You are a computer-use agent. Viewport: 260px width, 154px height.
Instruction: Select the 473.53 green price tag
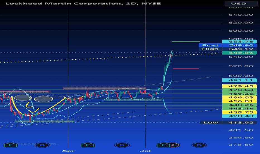[x=239, y=90]
